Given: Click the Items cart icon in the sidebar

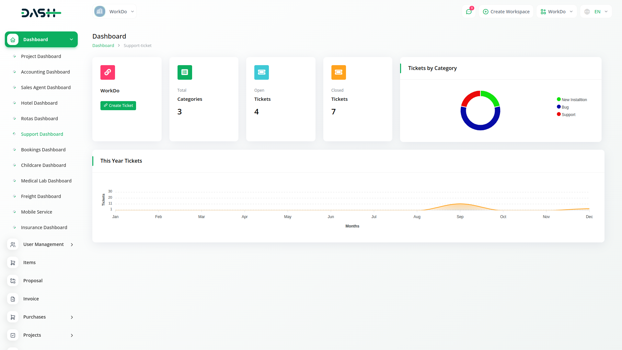Looking at the screenshot, I should click(x=13, y=262).
